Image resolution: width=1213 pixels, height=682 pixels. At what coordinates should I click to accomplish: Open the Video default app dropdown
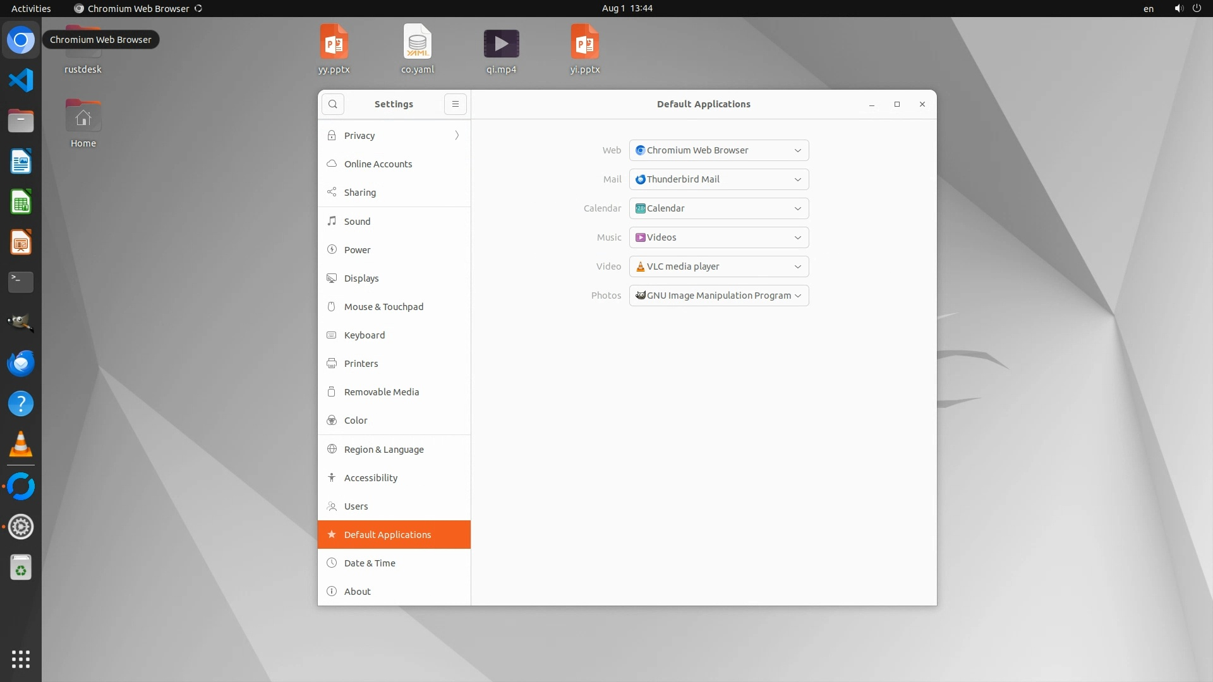pos(719,266)
